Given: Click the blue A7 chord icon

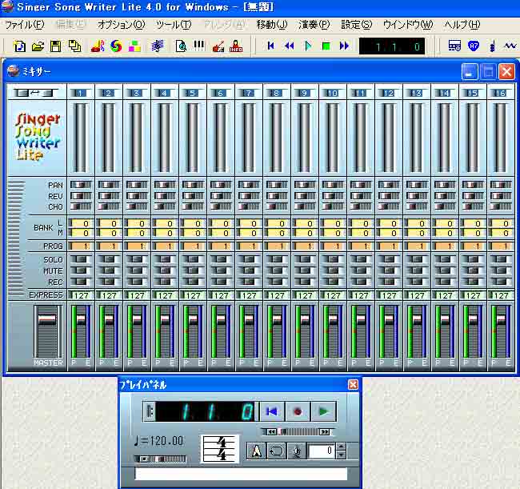Looking at the screenshot, I should pyautogui.click(x=474, y=46).
